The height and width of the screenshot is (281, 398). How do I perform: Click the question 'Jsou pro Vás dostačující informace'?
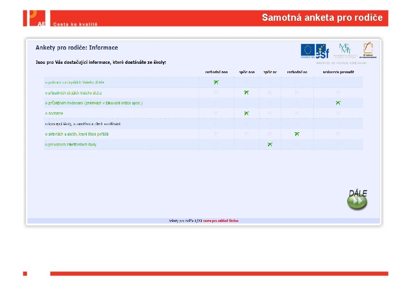[x=101, y=62]
